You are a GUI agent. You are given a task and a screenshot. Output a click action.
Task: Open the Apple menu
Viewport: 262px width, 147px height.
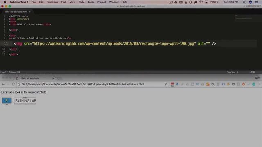click(5, 2)
